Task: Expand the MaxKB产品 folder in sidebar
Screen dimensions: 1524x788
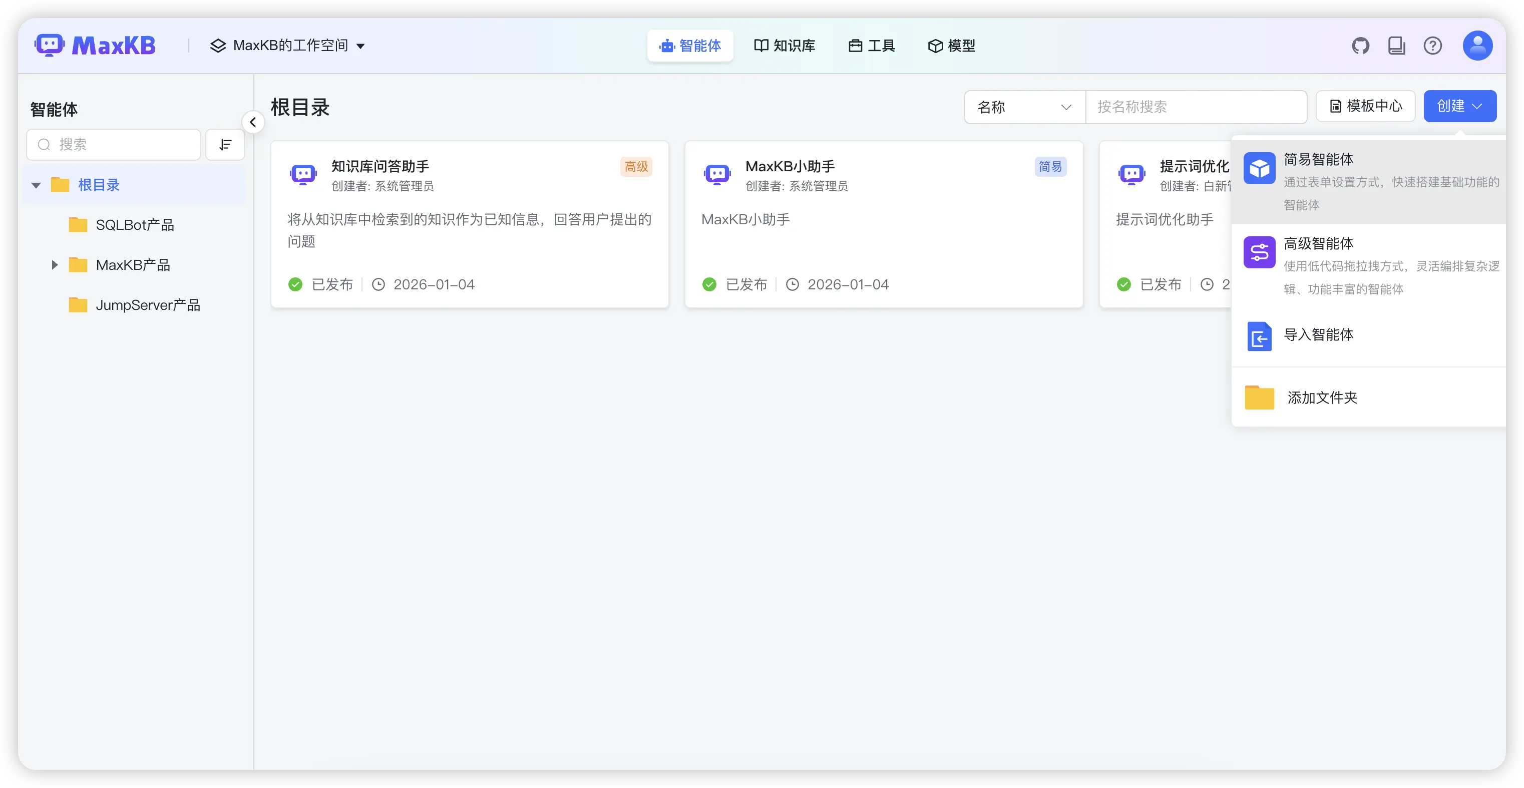Action: click(55, 264)
